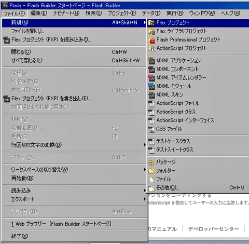Click the ファイル icon in new submenu

coord(151,180)
